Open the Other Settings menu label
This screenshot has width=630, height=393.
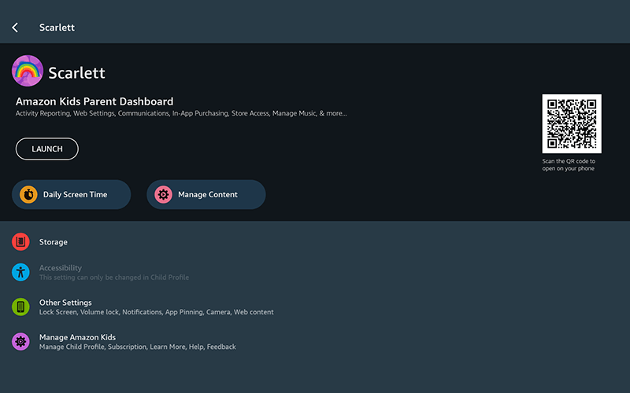click(65, 303)
